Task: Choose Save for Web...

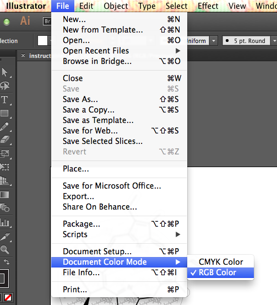Action: [119, 131]
